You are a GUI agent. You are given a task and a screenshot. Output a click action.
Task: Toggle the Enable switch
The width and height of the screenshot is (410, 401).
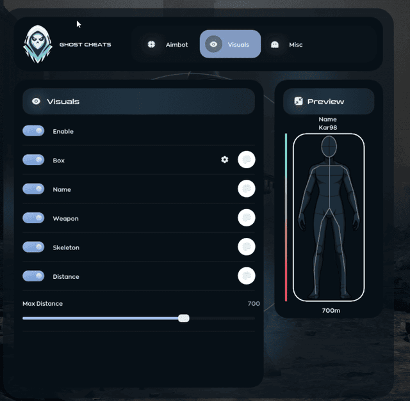pos(33,131)
